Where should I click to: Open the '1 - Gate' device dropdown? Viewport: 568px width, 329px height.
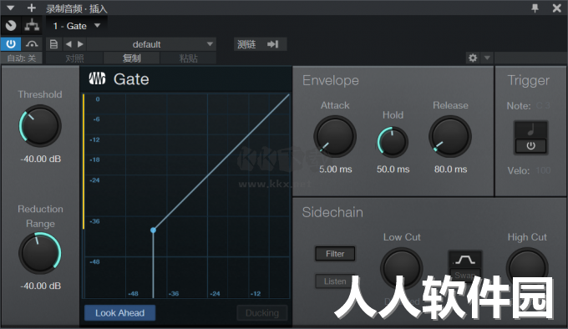[x=76, y=26]
